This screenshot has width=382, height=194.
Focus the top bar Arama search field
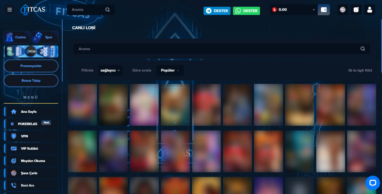pyautogui.click(x=91, y=10)
